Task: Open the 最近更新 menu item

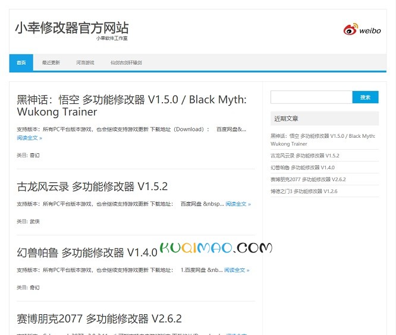Action: point(51,62)
